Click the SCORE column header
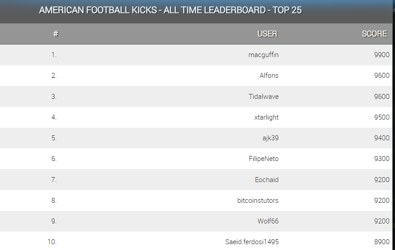Image resolution: width=395 pixels, height=250 pixels. tap(374, 34)
